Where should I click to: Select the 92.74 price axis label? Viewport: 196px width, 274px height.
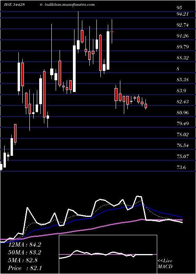[183, 25]
